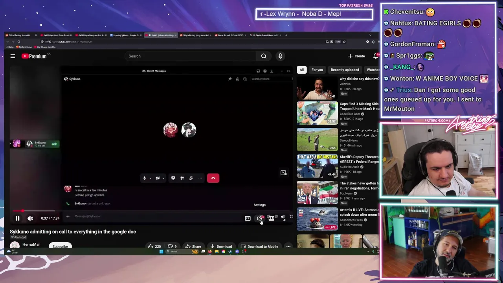This screenshot has height=283, width=503.
Task: Open the Discord inbox icon
Action: [x=258, y=71]
